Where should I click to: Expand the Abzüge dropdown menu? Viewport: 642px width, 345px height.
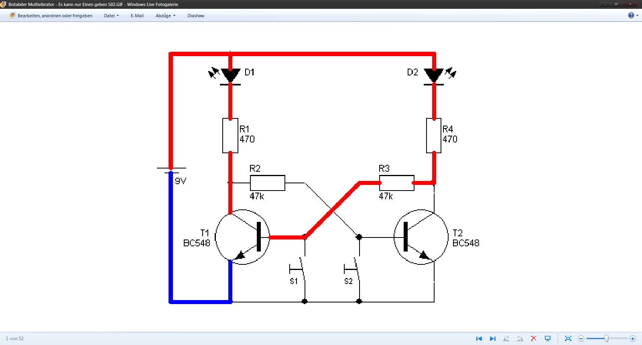tap(165, 16)
